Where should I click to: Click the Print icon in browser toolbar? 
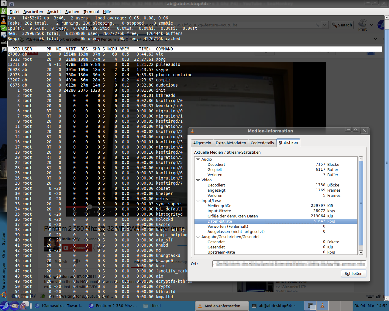click(362, 24)
